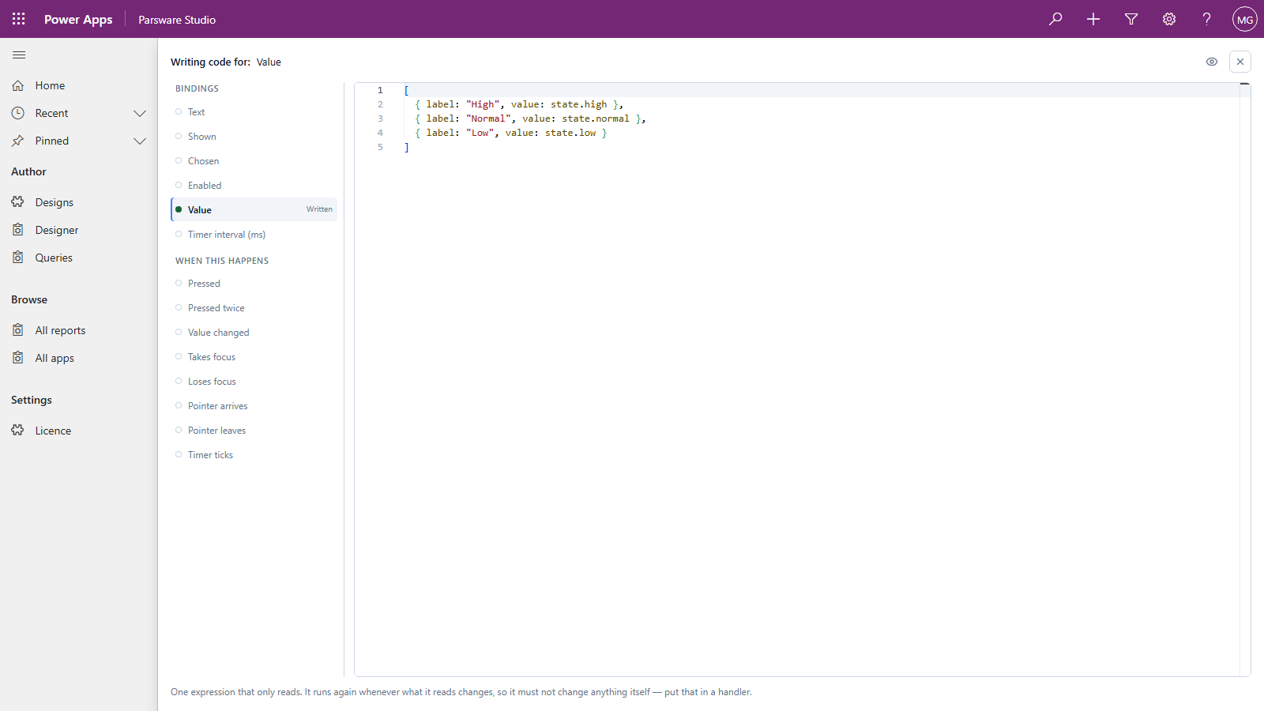Viewport: 1264px width, 711px height.
Task: Select the Takes focus event
Action: point(254,357)
